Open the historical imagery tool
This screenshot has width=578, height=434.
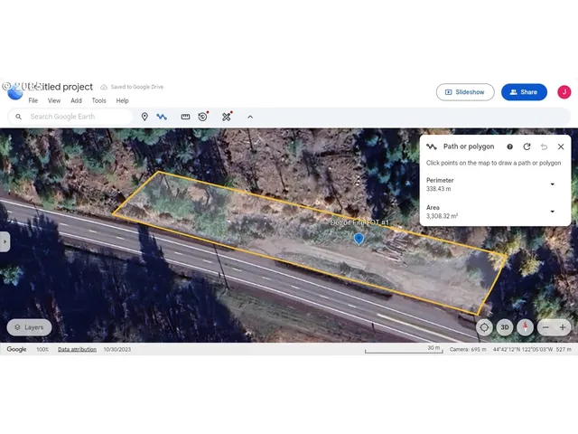(203, 117)
